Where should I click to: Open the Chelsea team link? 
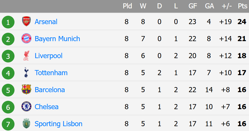pyautogui.click(x=46, y=107)
